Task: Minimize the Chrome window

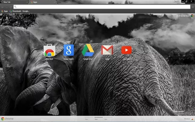Action: click(183, 1)
